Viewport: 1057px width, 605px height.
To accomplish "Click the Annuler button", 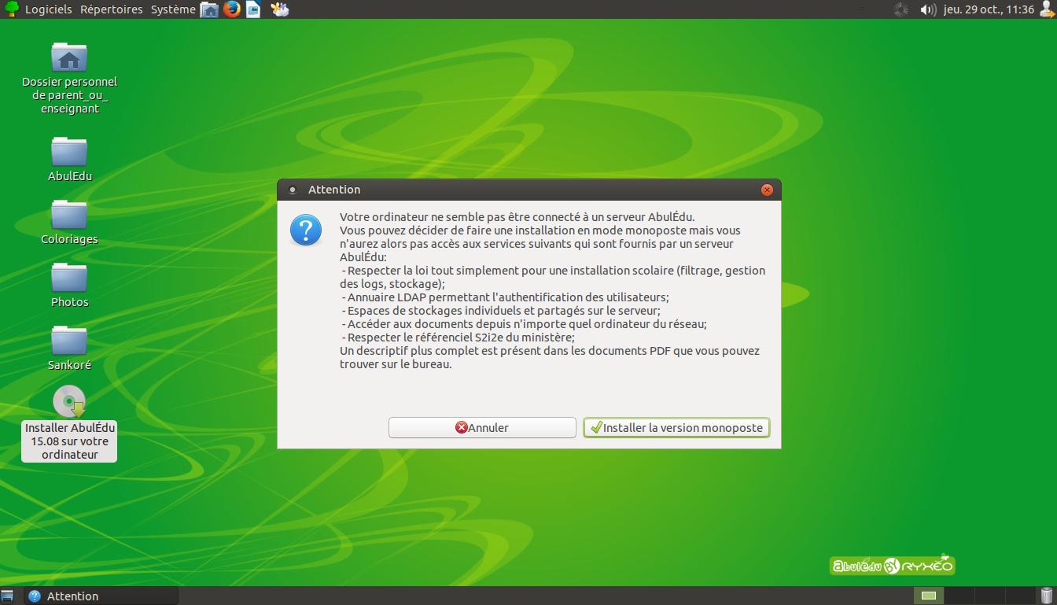I will pos(482,427).
